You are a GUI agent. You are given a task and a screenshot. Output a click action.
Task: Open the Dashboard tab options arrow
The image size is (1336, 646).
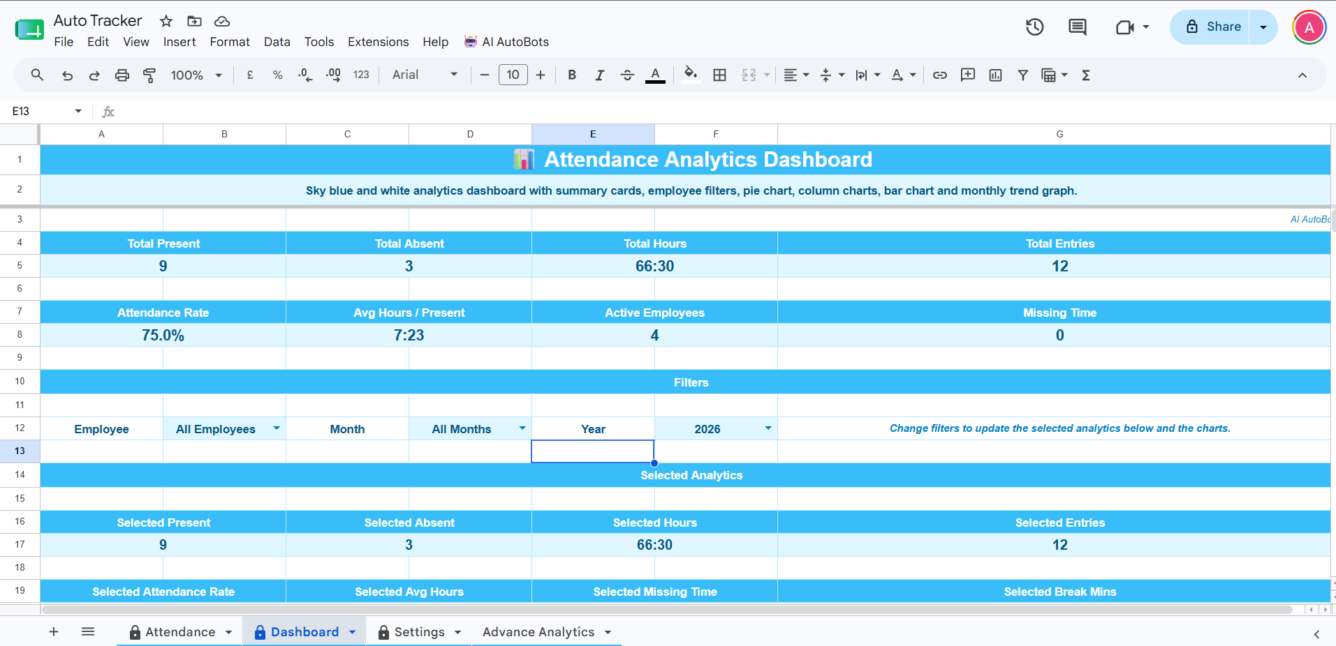click(353, 632)
